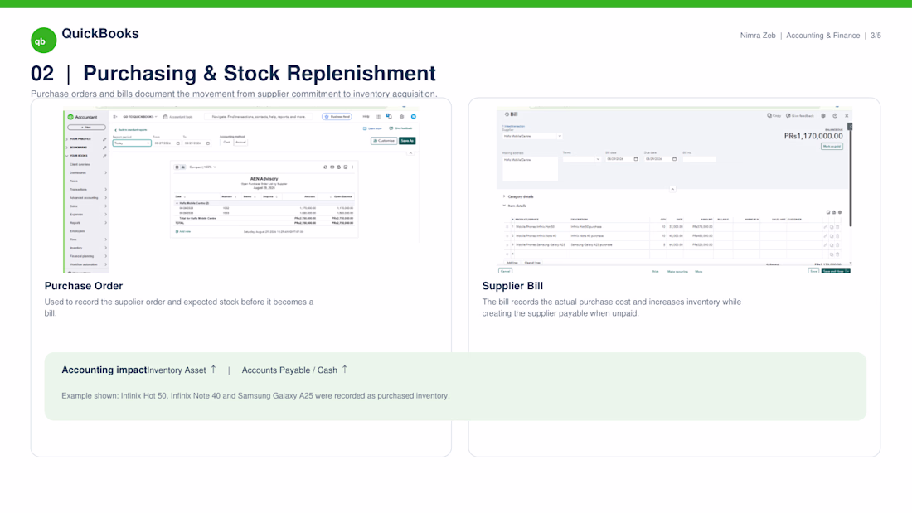This screenshot has width=912, height=513.
Task: Click the New button in Accountant sidebar
Action: [x=87, y=128]
